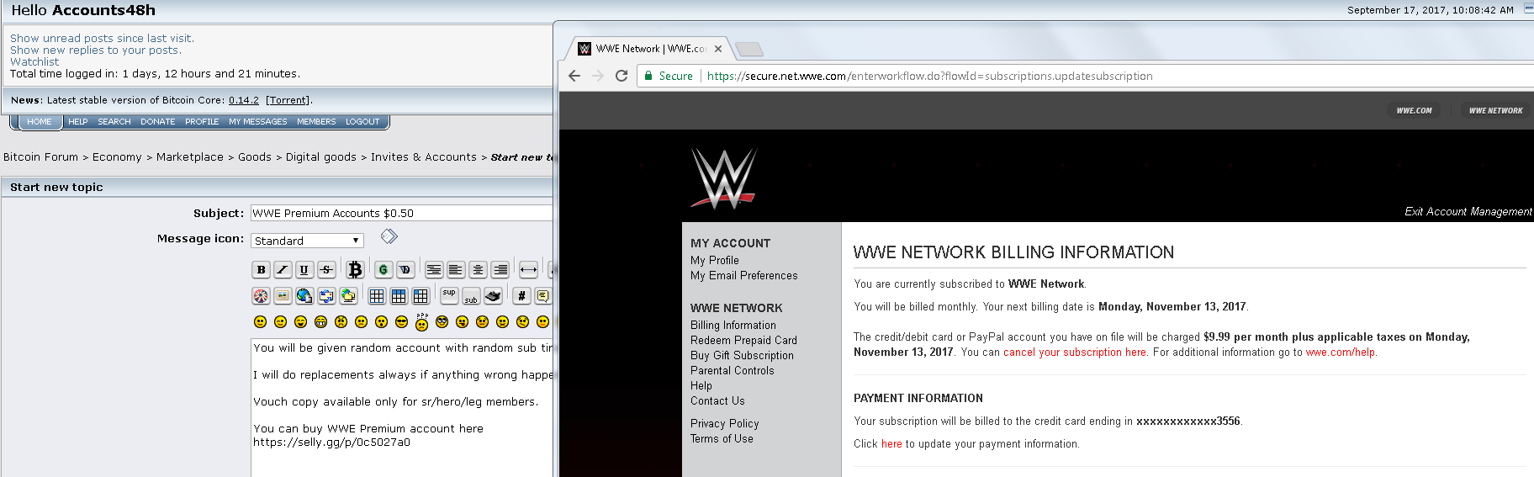
Task: Open HOME in forum menu
Action: 40,122
